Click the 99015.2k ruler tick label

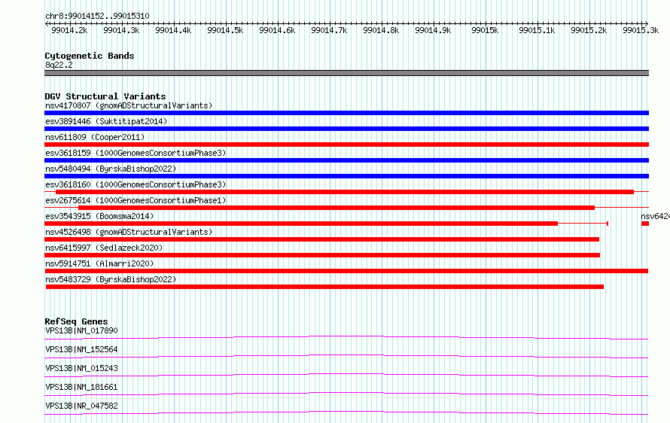pyautogui.click(x=589, y=30)
